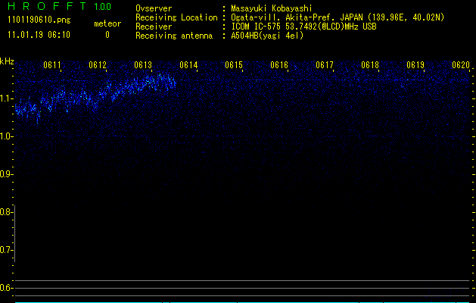Click the 0619 time marker
This screenshot has width=476, height=303.
tap(415, 65)
